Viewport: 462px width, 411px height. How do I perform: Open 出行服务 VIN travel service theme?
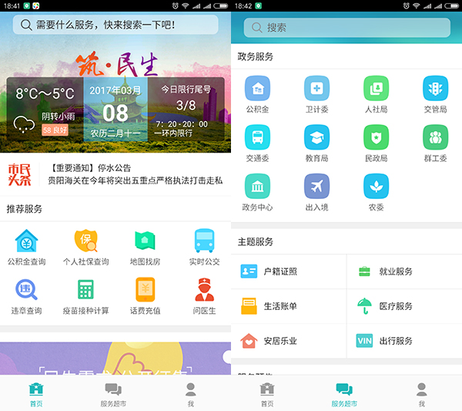404,341
